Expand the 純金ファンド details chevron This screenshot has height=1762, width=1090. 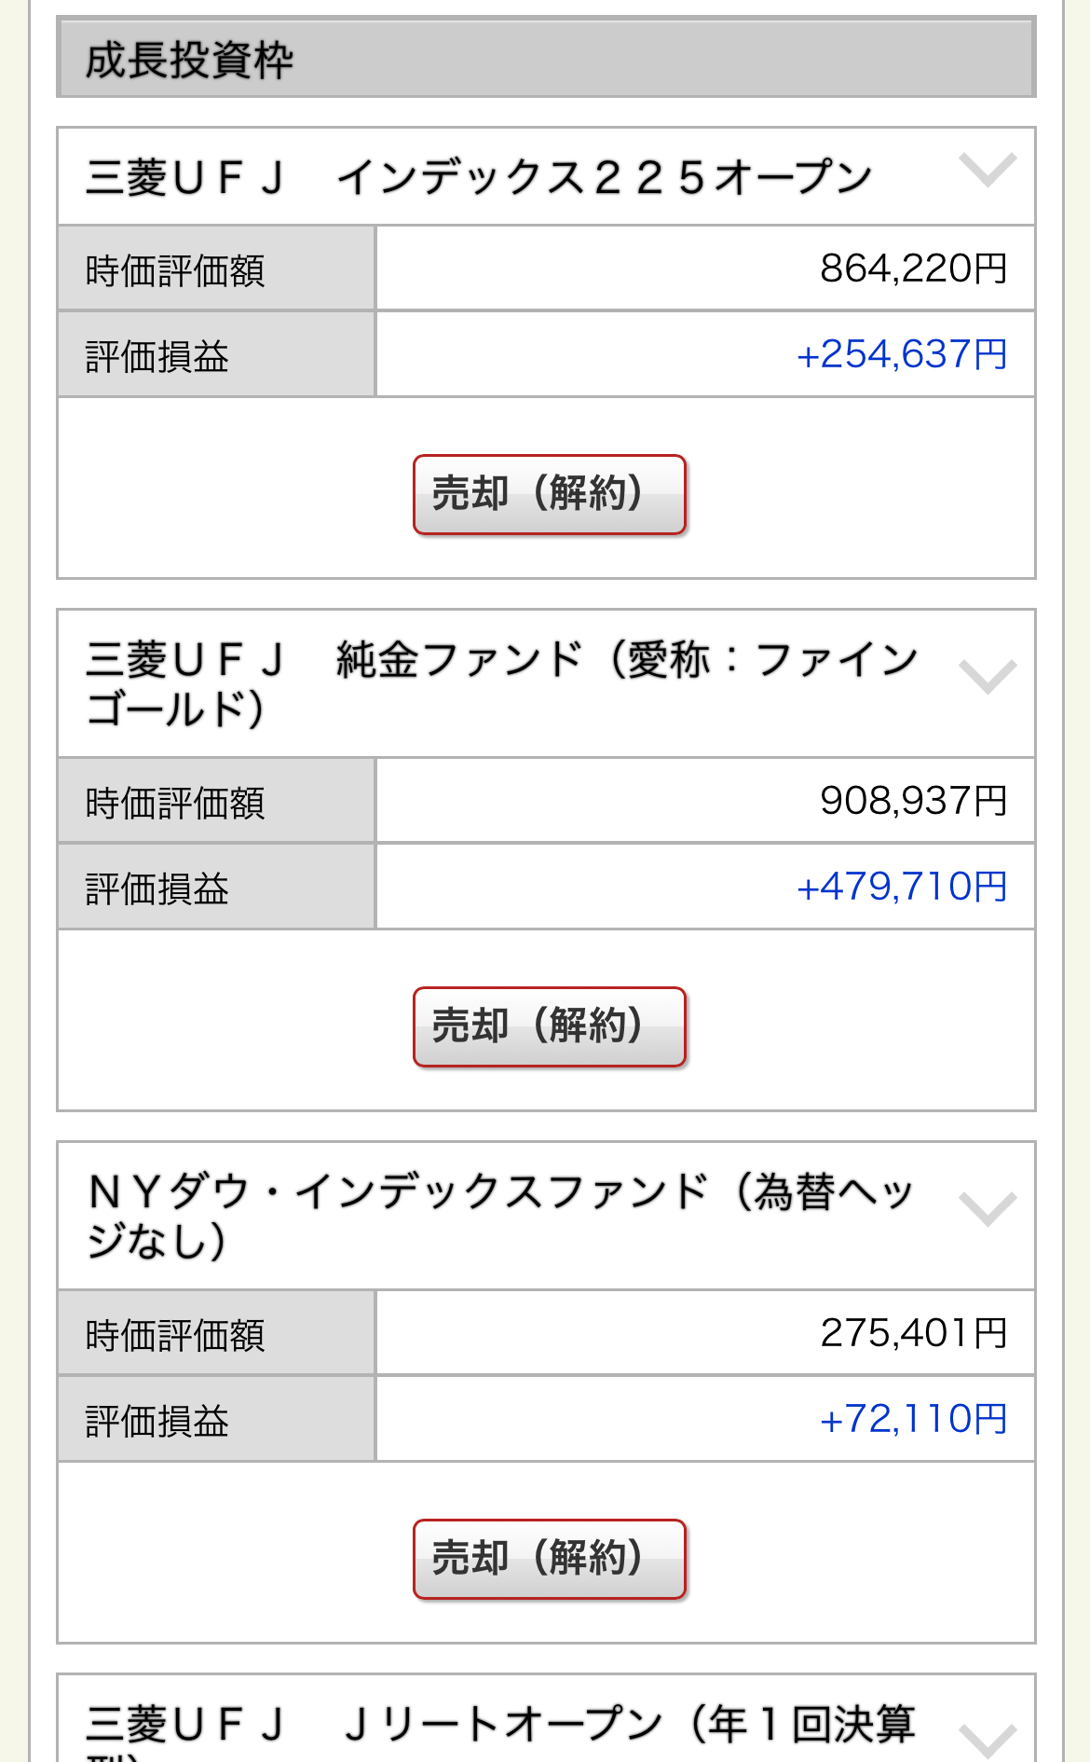click(987, 677)
